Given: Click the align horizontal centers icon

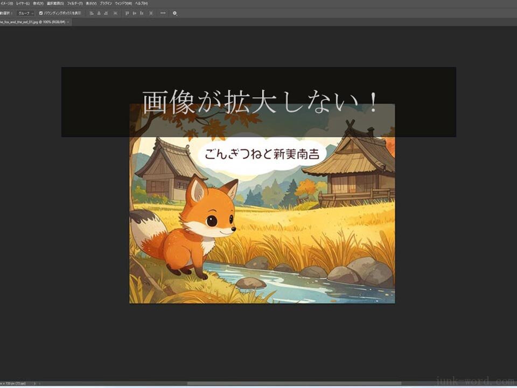Looking at the screenshot, I should (x=99, y=13).
